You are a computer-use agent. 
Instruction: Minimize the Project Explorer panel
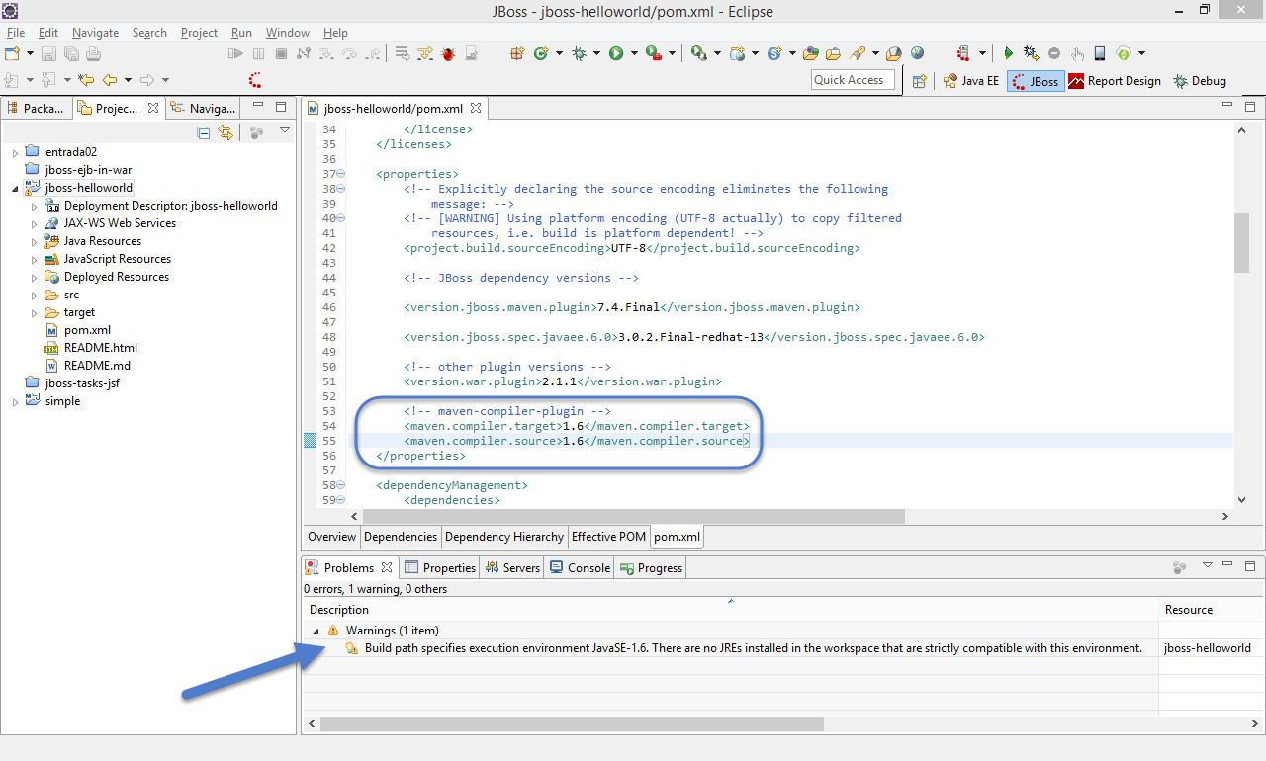(258, 106)
